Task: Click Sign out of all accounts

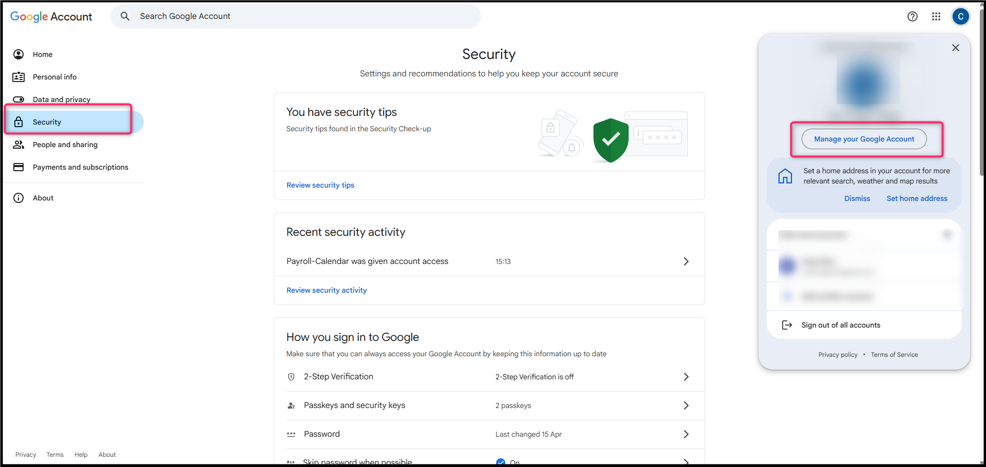Action: click(864, 325)
